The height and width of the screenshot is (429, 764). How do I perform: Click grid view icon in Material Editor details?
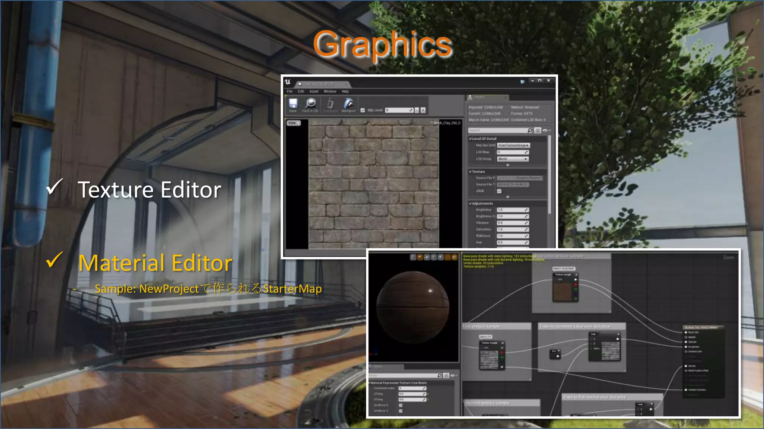tap(446, 375)
